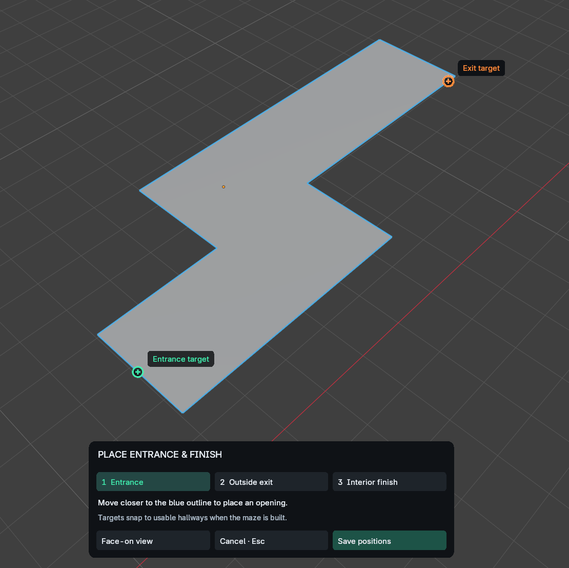569x568 pixels.
Task: Click the PLACE ENTRANCE & FINISH heading
Action: click(x=159, y=454)
